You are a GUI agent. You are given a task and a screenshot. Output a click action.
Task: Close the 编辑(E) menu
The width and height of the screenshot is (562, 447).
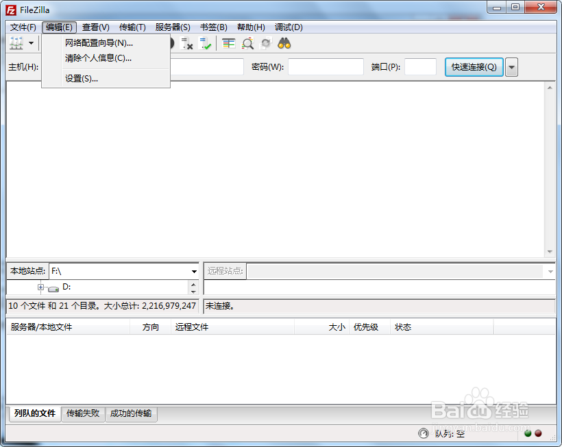point(59,27)
